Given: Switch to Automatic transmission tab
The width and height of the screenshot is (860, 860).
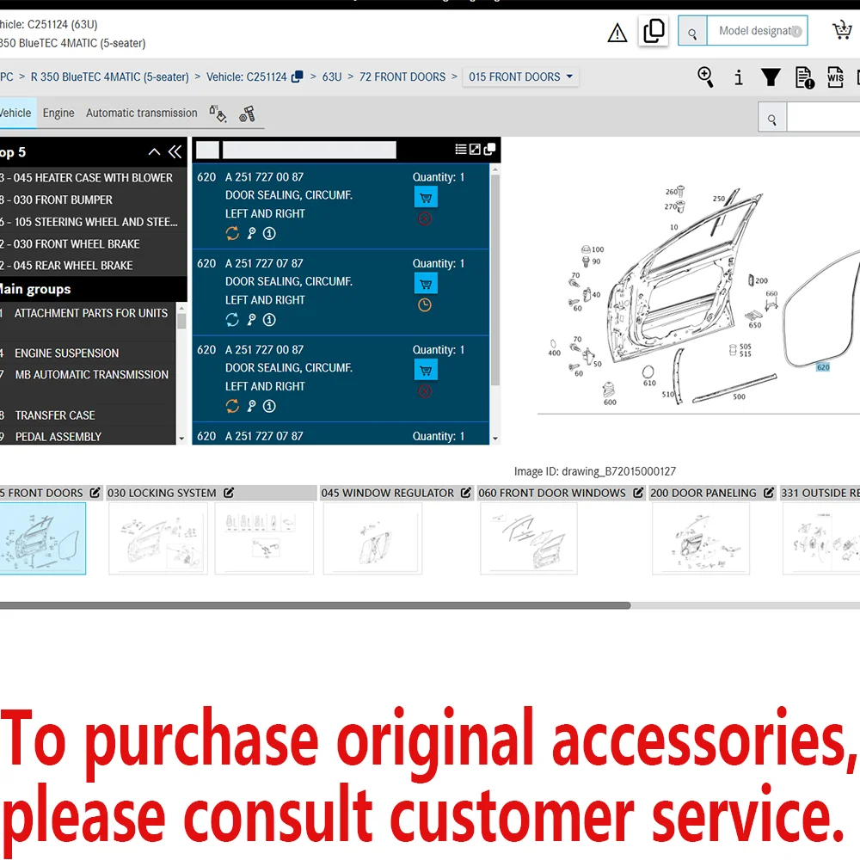Looking at the screenshot, I should tap(142, 113).
